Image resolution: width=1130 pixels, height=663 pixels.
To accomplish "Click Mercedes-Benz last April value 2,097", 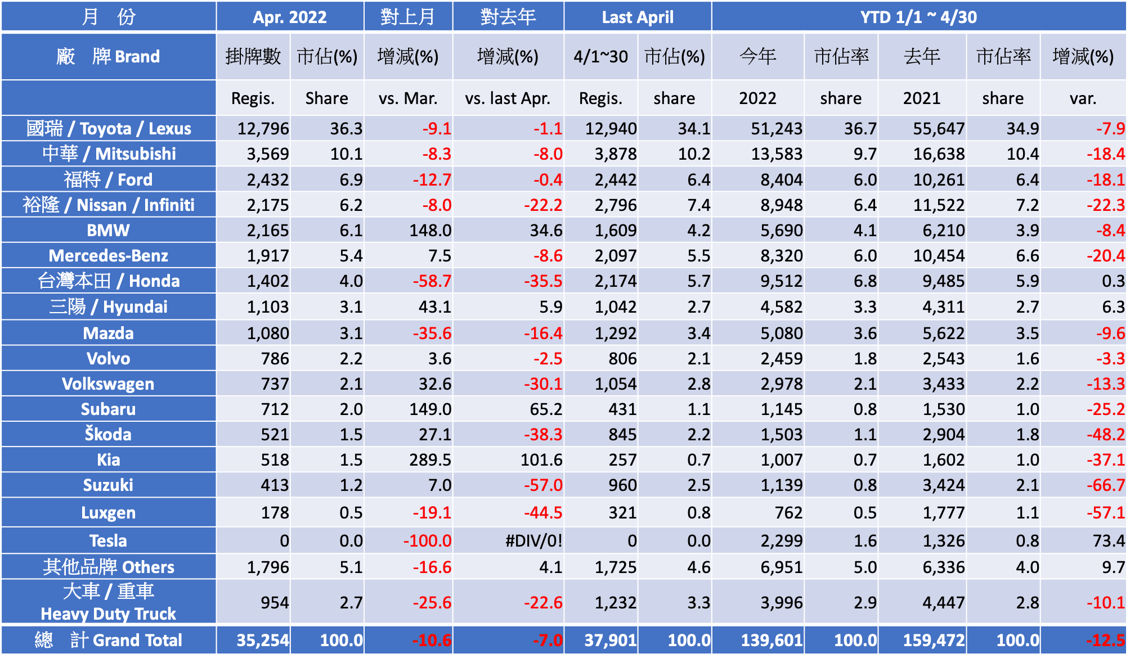I will point(616,256).
